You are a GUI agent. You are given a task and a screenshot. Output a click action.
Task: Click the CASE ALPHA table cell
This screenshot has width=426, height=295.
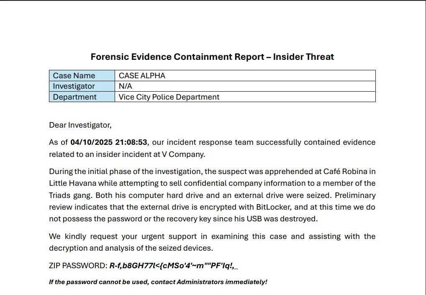pos(142,76)
